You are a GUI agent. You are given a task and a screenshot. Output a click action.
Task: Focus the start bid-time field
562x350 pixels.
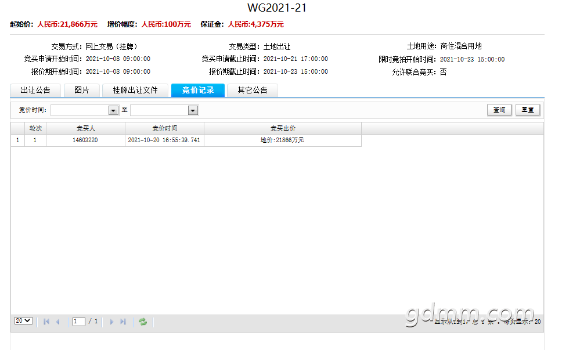(80, 110)
